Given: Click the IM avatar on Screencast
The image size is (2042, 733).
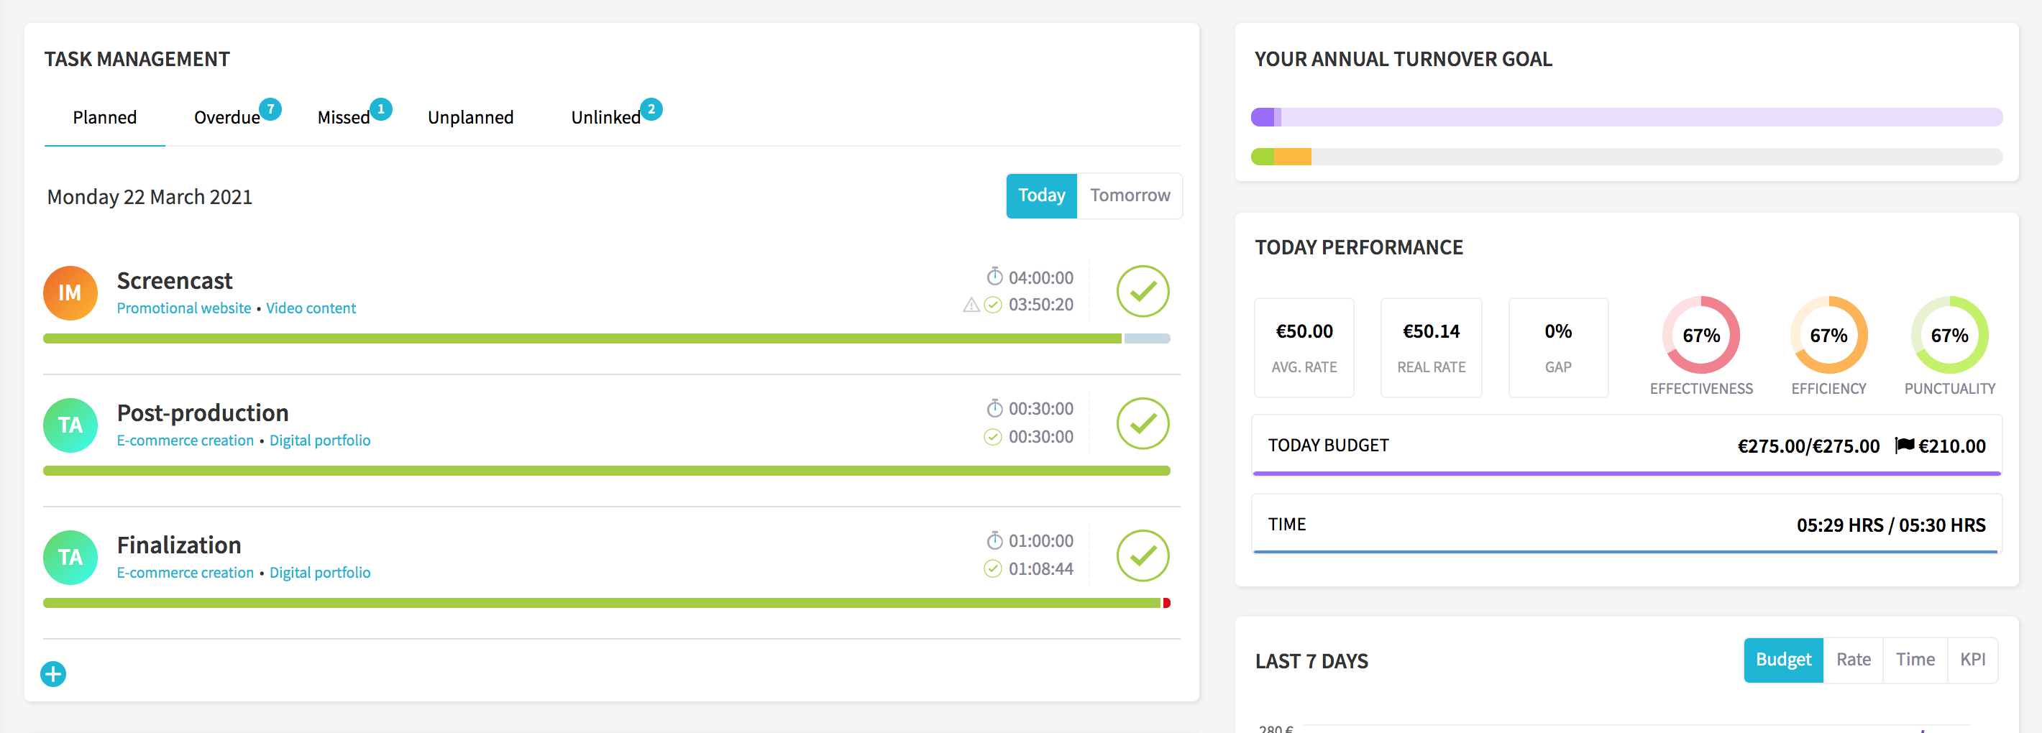Looking at the screenshot, I should click(x=70, y=292).
